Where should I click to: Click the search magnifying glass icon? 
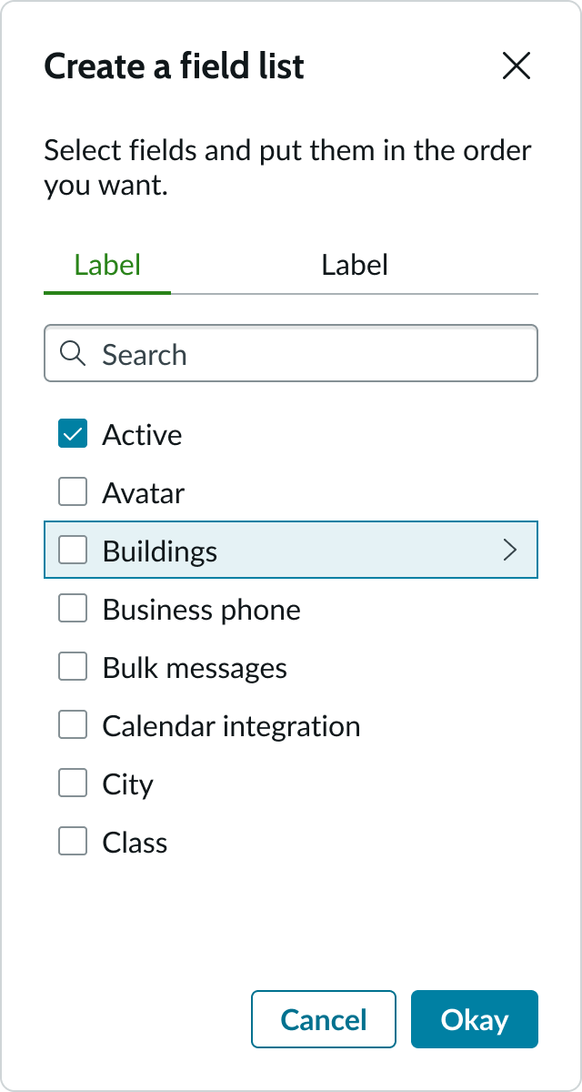click(73, 354)
